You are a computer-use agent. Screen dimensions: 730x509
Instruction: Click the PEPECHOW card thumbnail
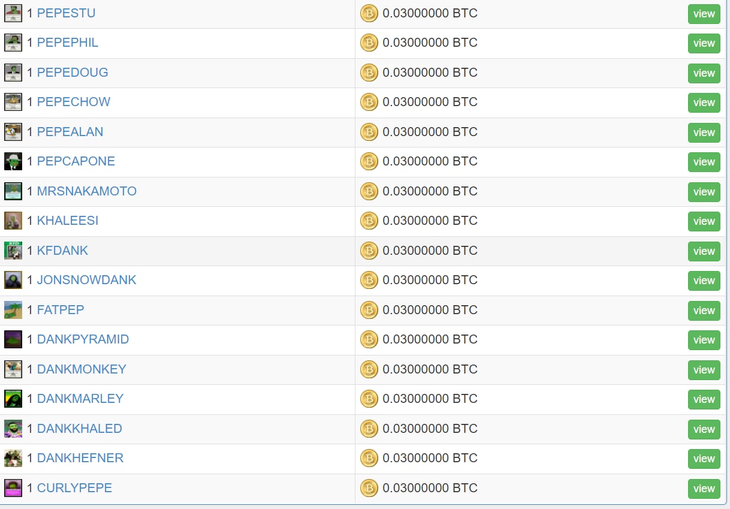point(13,102)
